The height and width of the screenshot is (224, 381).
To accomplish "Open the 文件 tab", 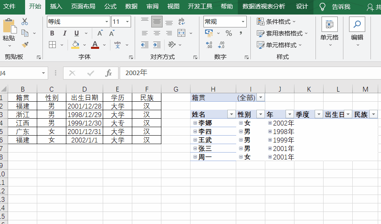I will tap(9, 6).
